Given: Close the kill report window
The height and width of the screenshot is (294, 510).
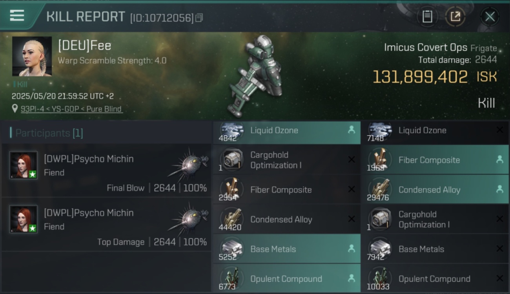Looking at the screenshot, I should (x=490, y=16).
